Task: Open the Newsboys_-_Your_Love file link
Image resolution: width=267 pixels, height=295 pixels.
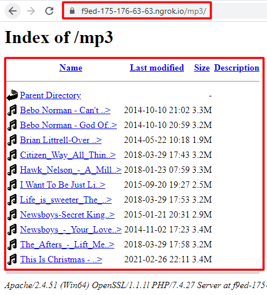Action: 70,230
